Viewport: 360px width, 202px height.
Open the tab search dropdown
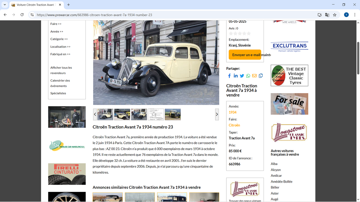(x=5, y=5)
